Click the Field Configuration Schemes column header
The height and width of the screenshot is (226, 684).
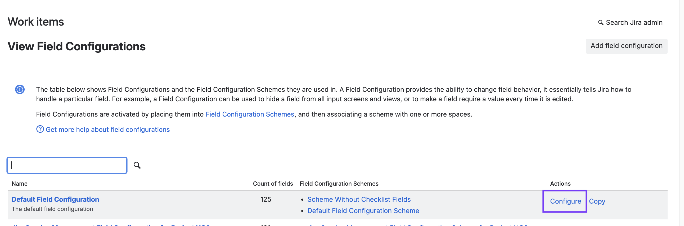pos(339,183)
